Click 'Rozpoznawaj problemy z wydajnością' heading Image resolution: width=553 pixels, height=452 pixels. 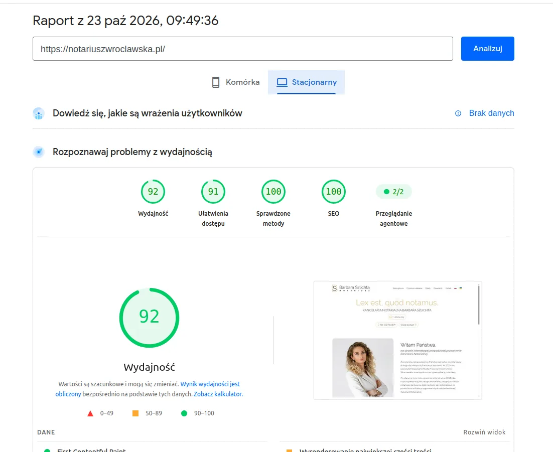click(x=132, y=152)
